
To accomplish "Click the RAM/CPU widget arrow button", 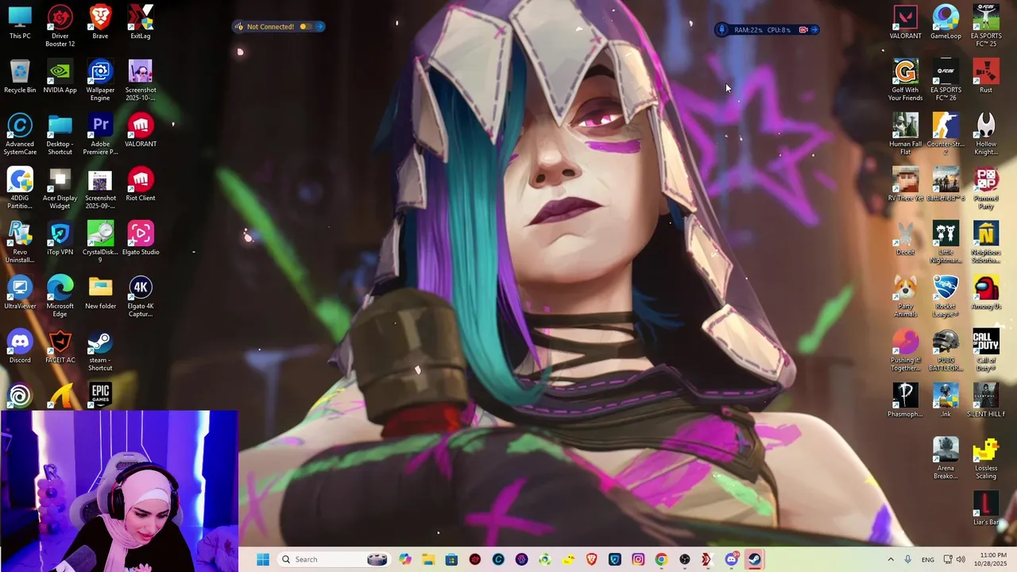I will pos(814,29).
